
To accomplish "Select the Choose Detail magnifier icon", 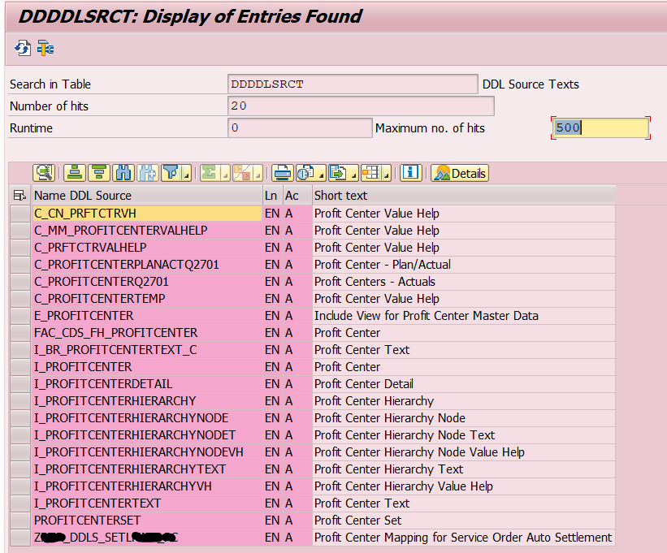I will click(x=45, y=173).
